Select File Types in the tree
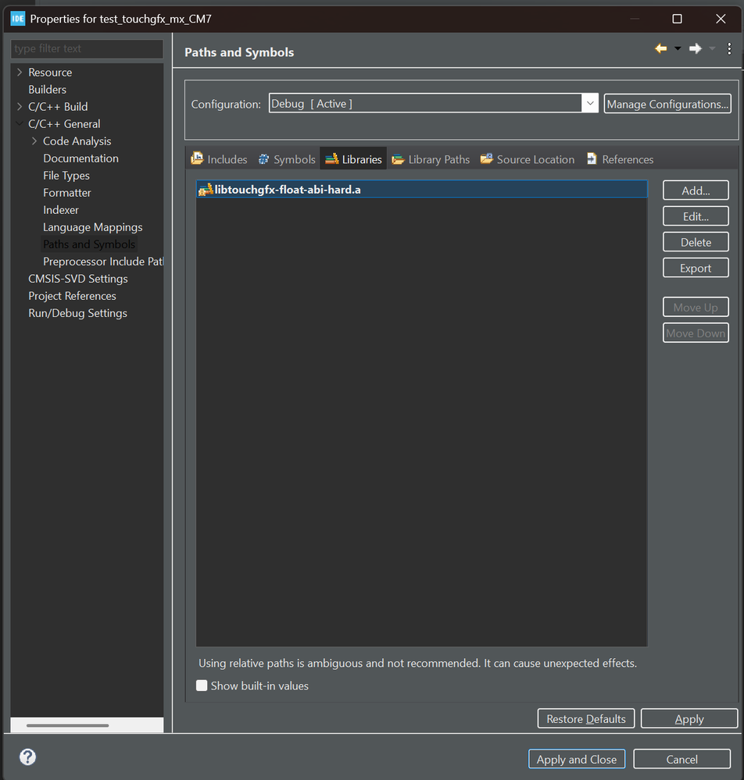 pos(66,176)
